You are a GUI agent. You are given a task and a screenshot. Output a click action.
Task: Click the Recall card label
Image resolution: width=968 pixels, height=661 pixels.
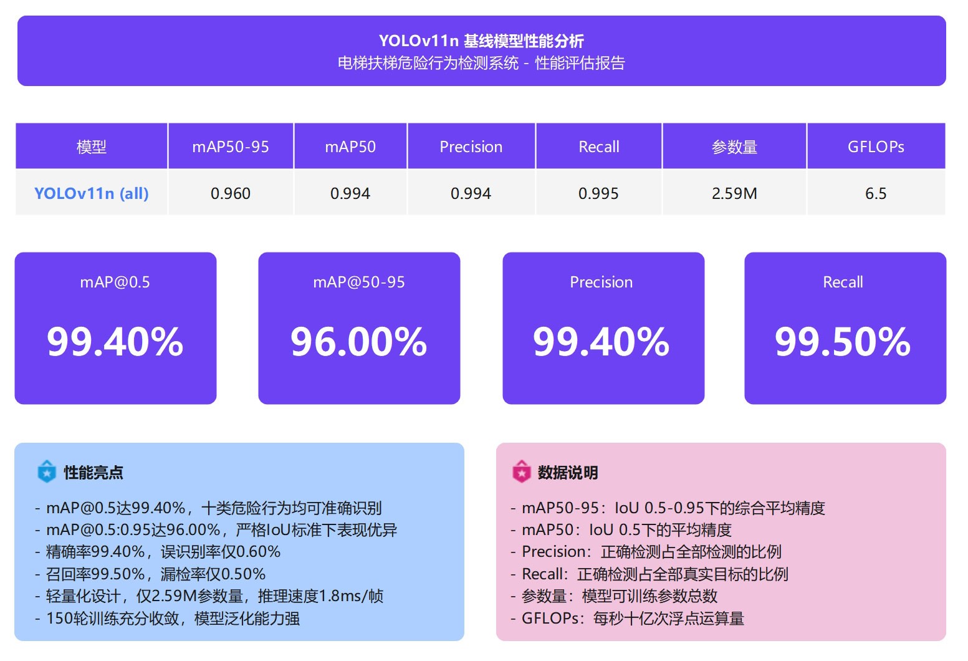843,282
